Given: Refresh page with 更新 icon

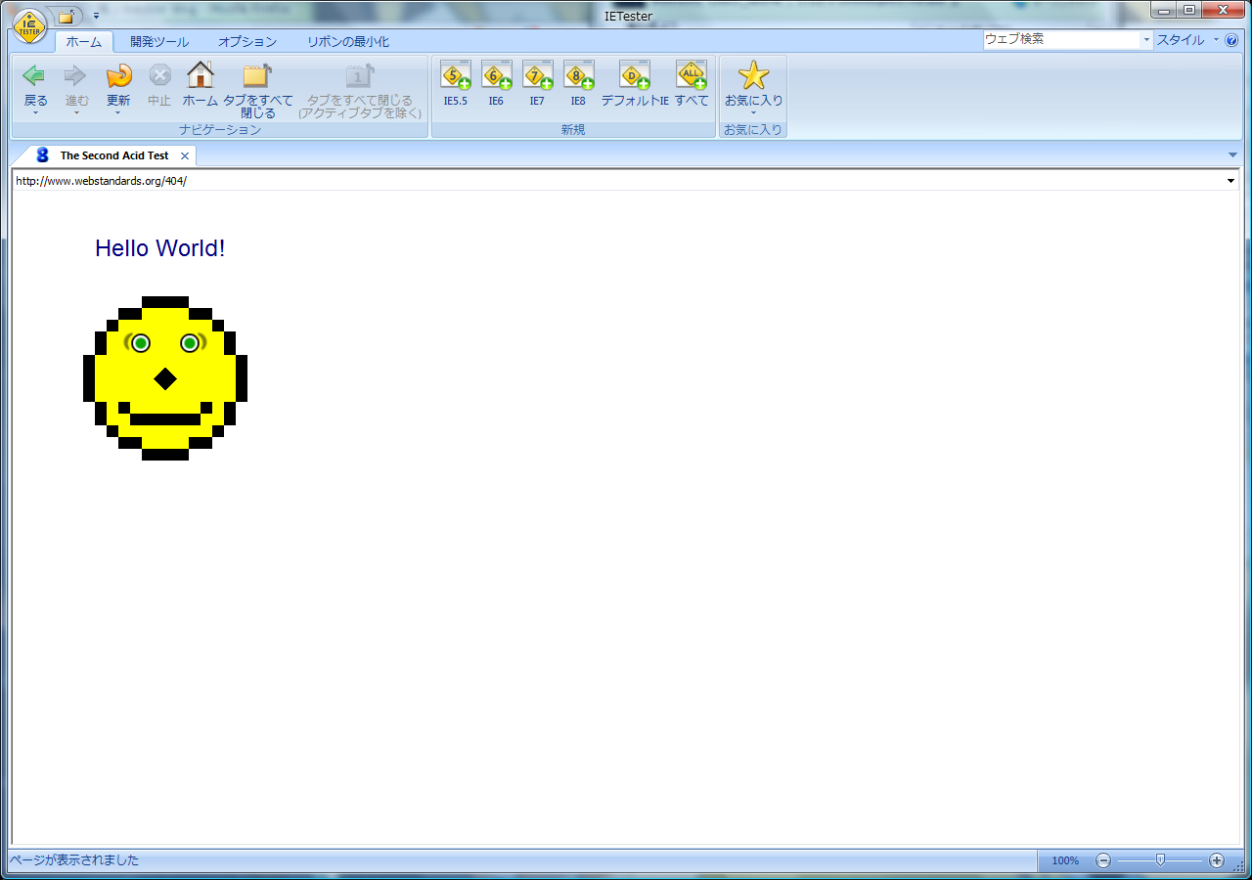Looking at the screenshot, I should [118, 75].
